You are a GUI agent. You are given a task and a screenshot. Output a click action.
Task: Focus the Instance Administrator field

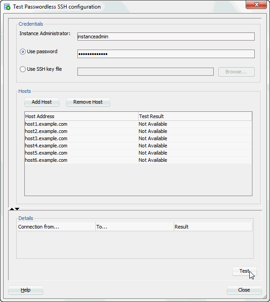pyautogui.click(x=166, y=37)
